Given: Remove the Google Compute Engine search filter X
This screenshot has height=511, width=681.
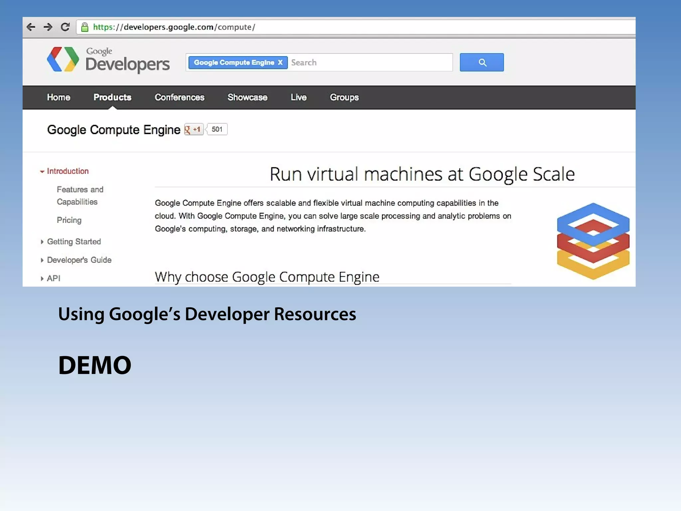Looking at the screenshot, I should point(280,63).
